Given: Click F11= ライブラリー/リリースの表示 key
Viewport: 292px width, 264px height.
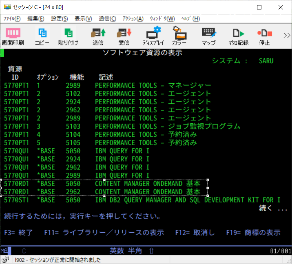Looking at the screenshot, I should 104,233.
